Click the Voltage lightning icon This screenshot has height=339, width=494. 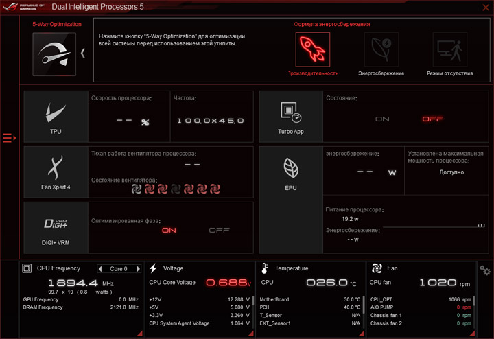[153, 268]
